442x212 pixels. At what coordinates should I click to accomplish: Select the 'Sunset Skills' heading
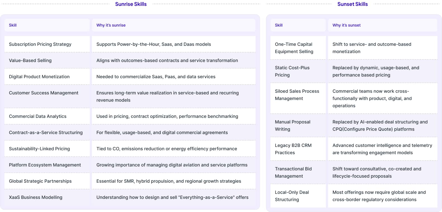tap(353, 4)
